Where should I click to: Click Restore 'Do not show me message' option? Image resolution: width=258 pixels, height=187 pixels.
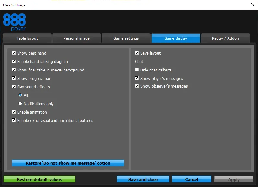point(68,163)
